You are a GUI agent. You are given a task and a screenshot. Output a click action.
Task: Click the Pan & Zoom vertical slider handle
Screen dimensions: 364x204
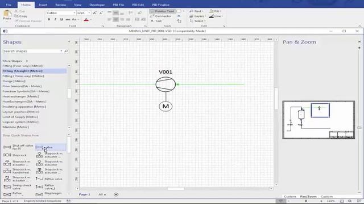pos(359,127)
